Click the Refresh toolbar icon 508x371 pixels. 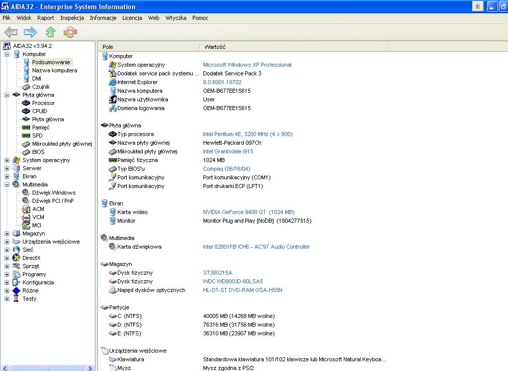[70, 32]
